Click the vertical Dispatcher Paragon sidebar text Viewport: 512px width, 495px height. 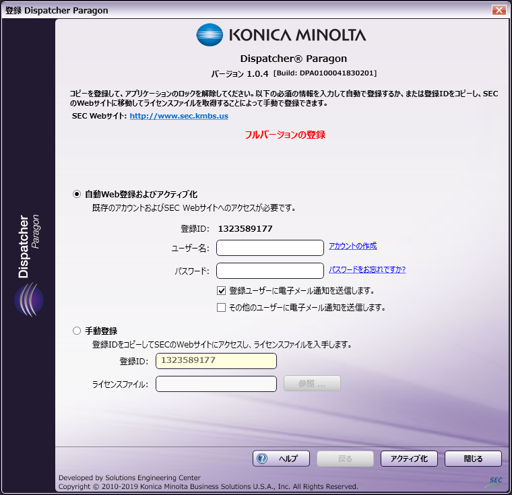(28, 246)
